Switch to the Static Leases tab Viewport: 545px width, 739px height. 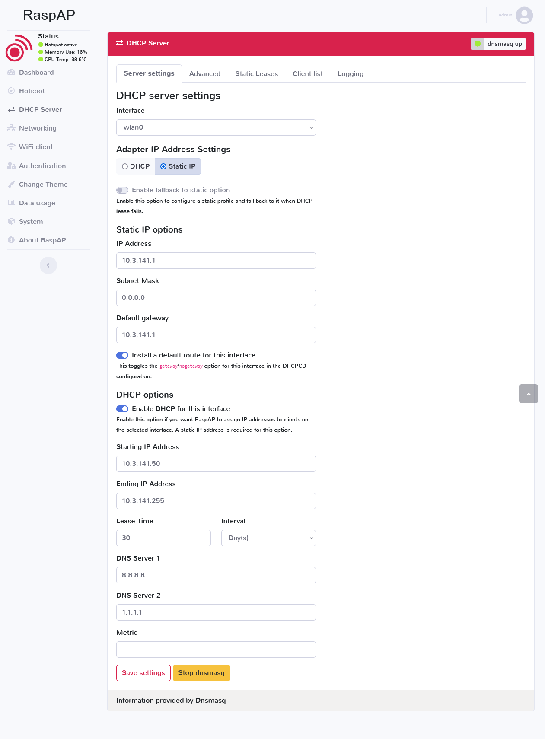coord(256,74)
